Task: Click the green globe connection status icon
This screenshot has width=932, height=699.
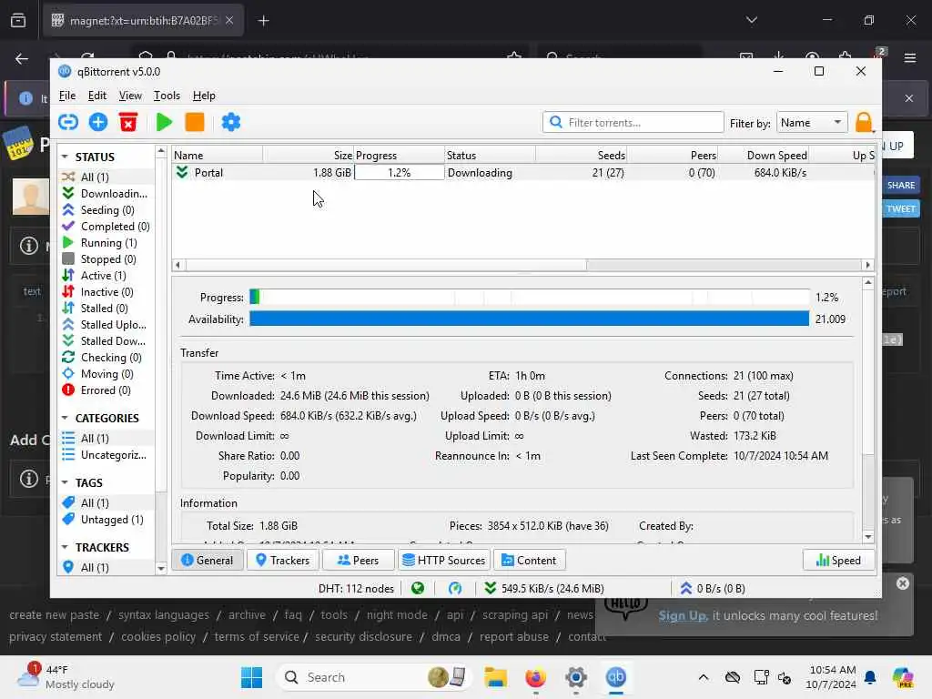Action: [418, 588]
